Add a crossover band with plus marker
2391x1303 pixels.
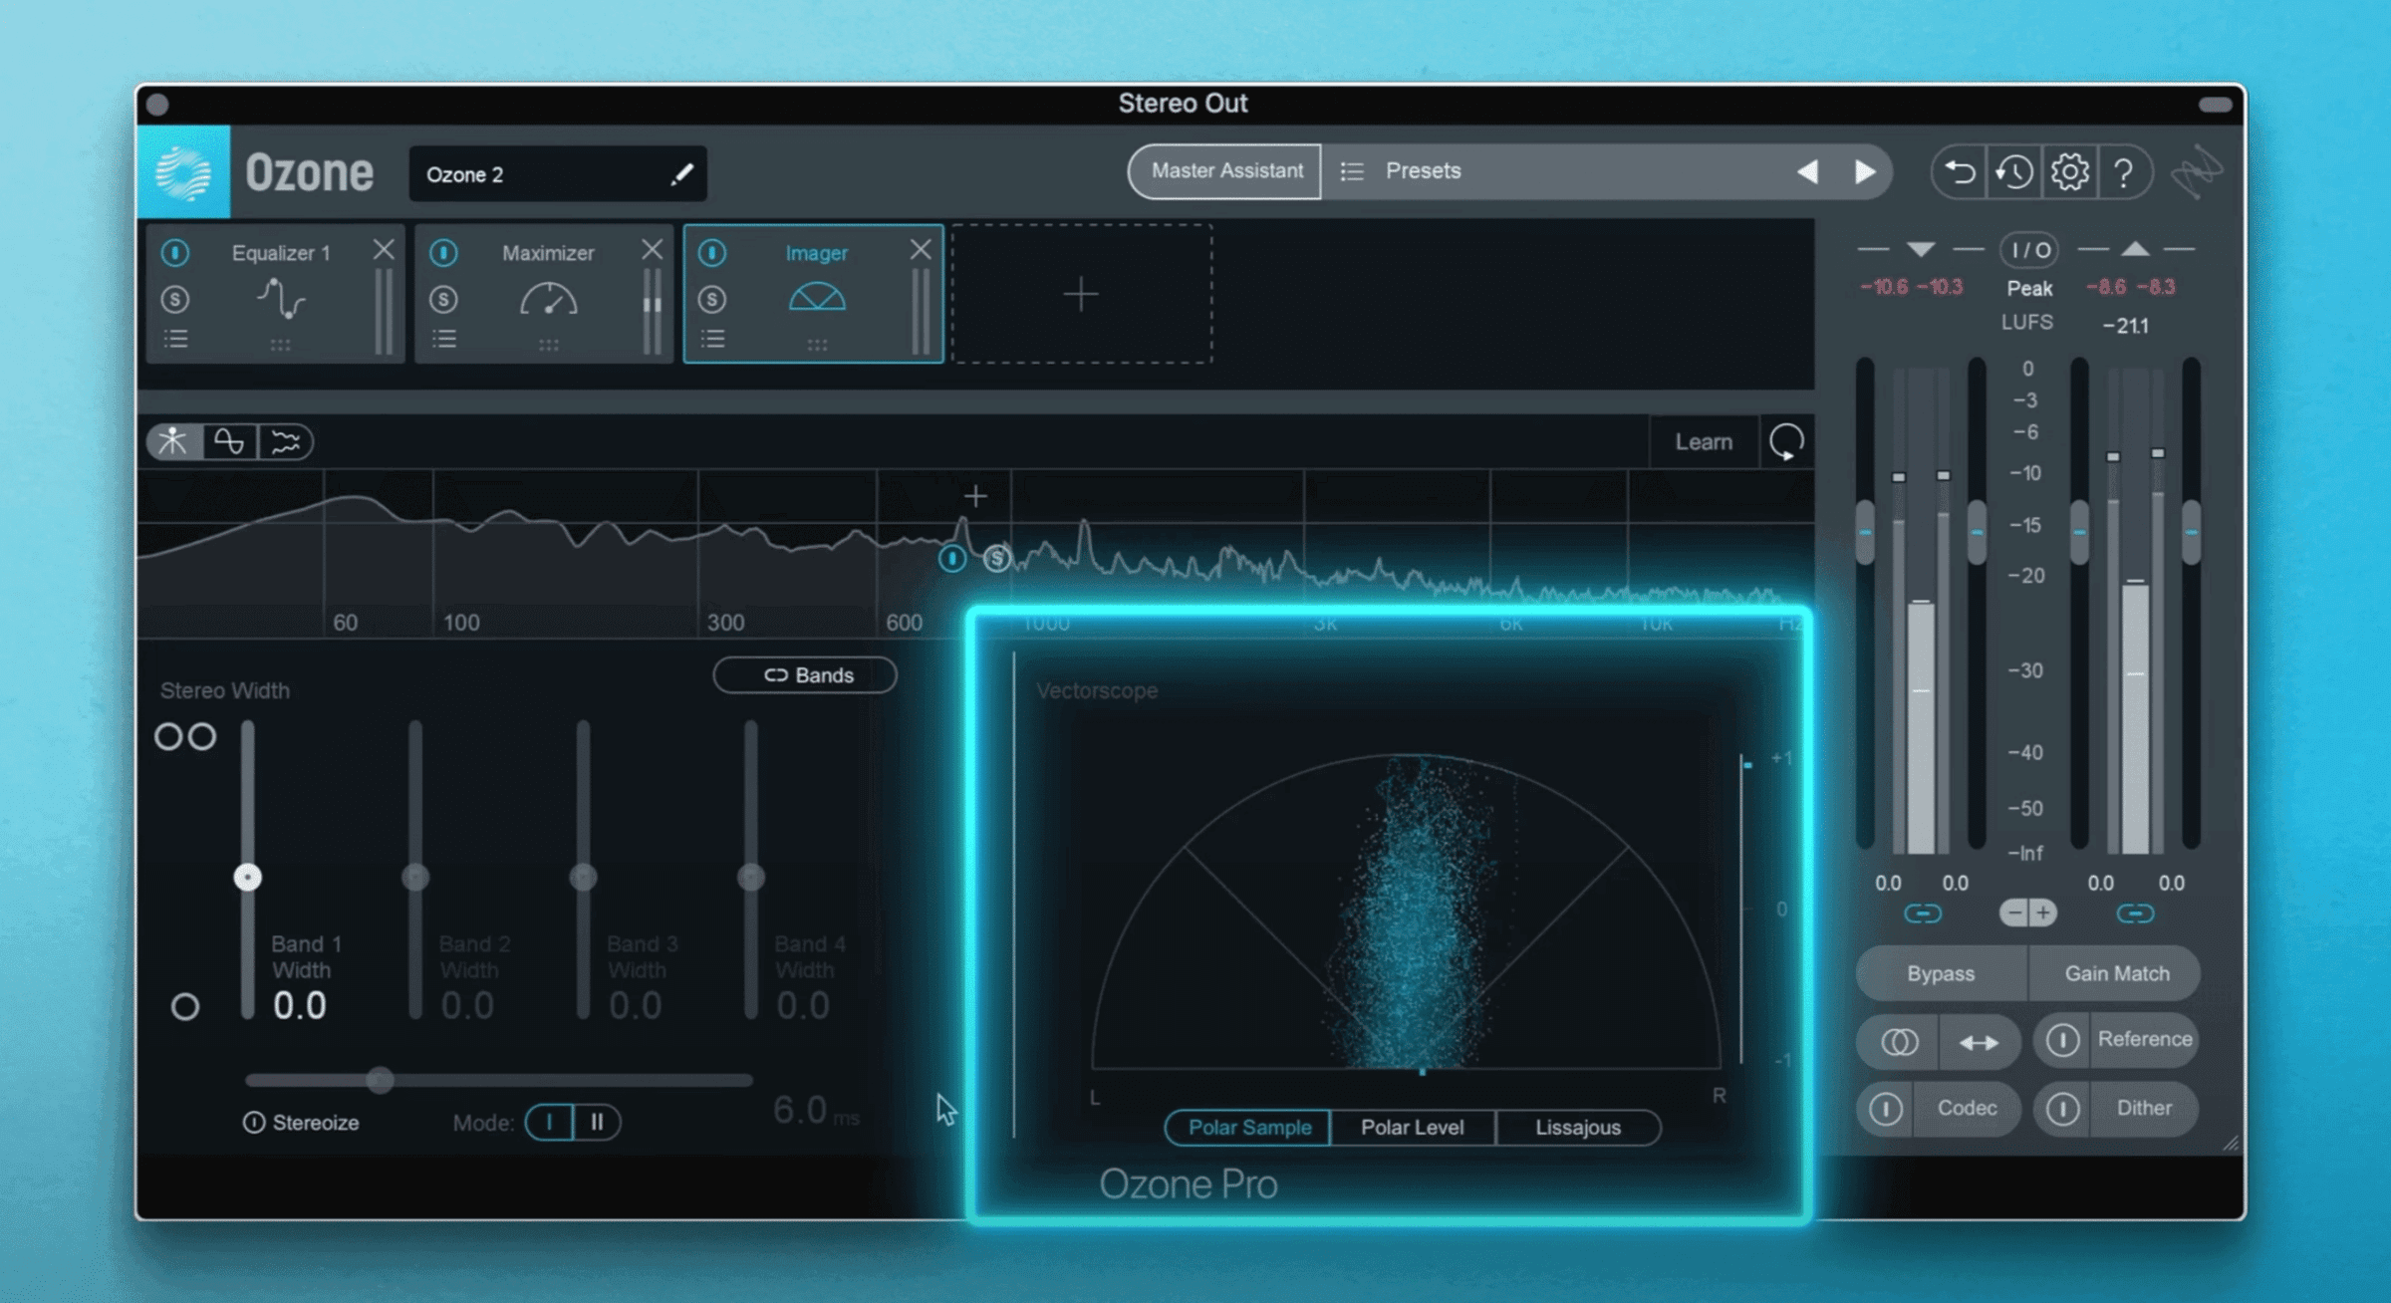[x=975, y=495]
